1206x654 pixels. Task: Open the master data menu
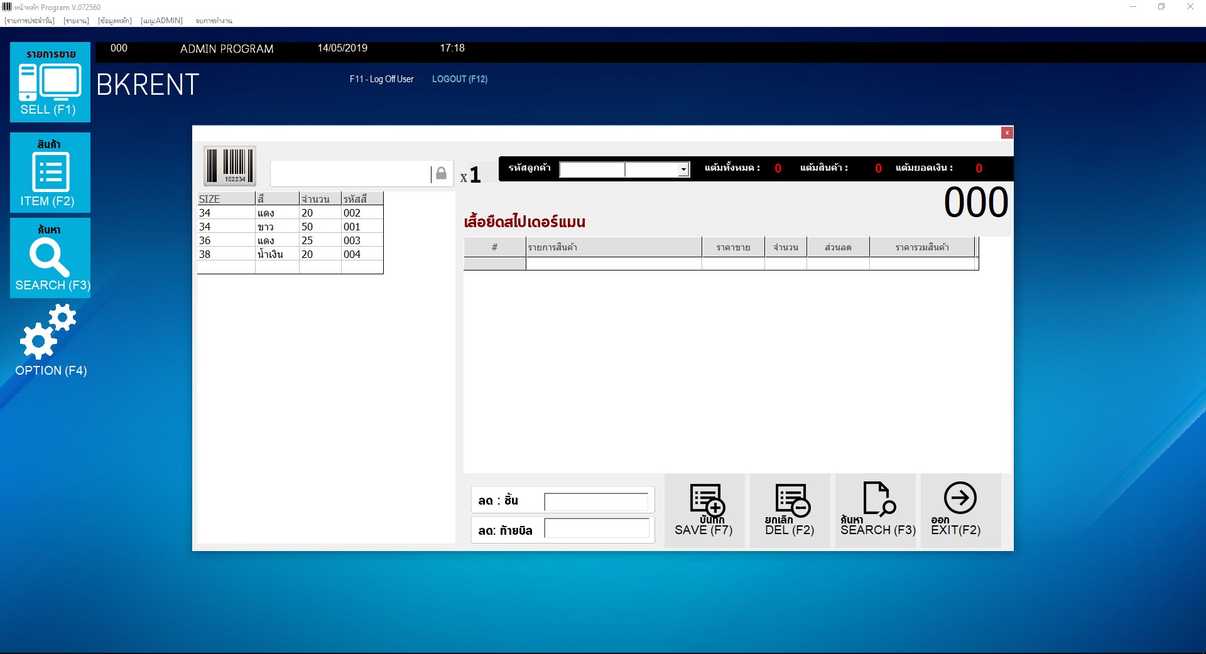click(x=115, y=21)
